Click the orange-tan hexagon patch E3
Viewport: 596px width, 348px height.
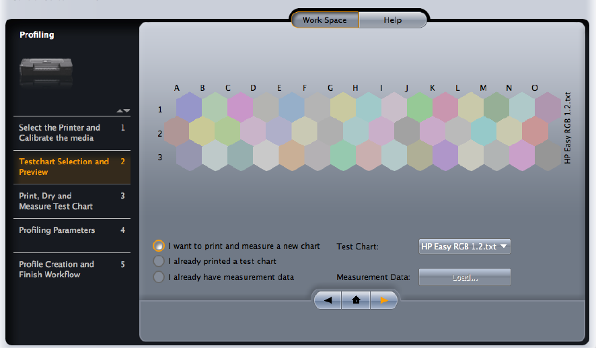coord(291,155)
